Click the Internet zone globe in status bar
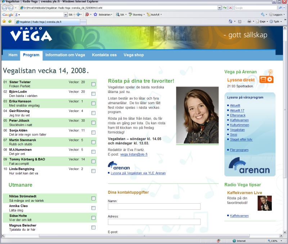 pyautogui.click(x=234, y=241)
